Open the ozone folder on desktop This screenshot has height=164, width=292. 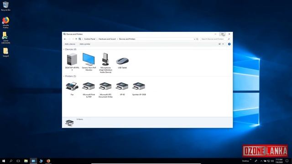[5, 38]
